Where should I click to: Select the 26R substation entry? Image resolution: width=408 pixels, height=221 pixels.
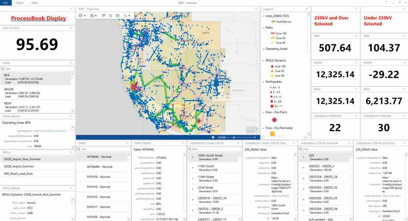pyautogui.click(x=323, y=157)
